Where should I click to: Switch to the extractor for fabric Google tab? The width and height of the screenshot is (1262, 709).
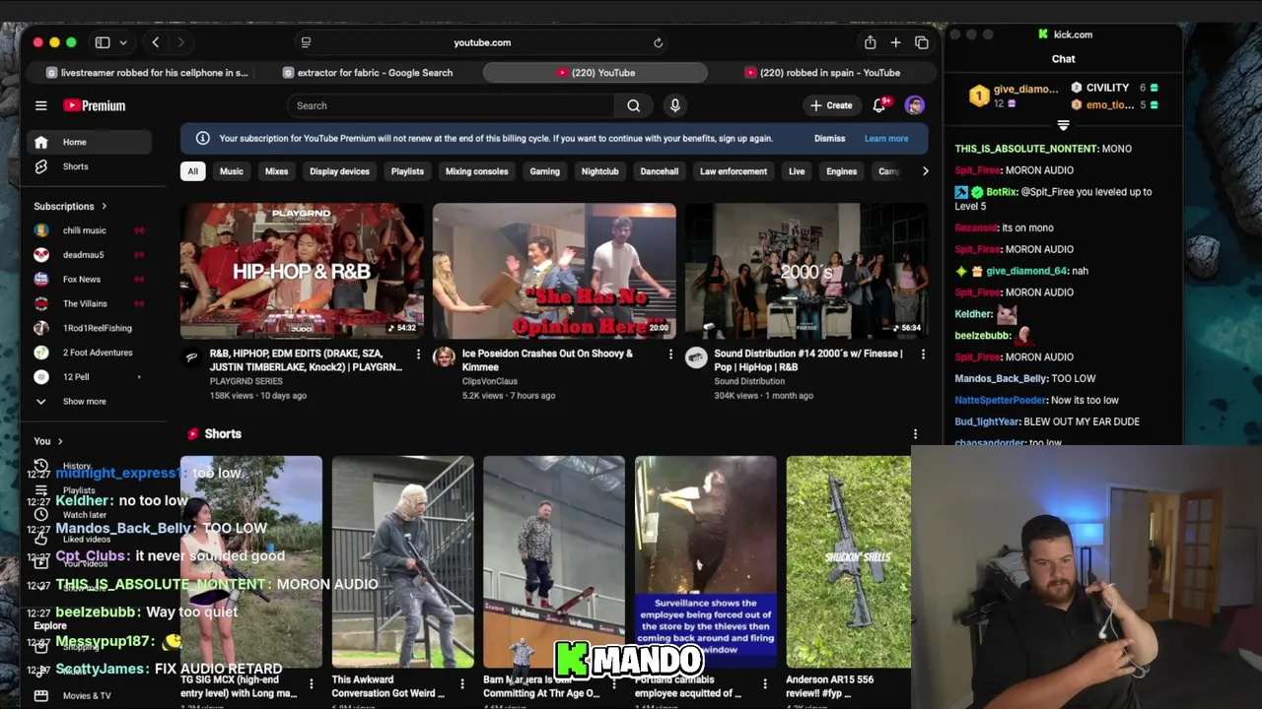click(367, 73)
